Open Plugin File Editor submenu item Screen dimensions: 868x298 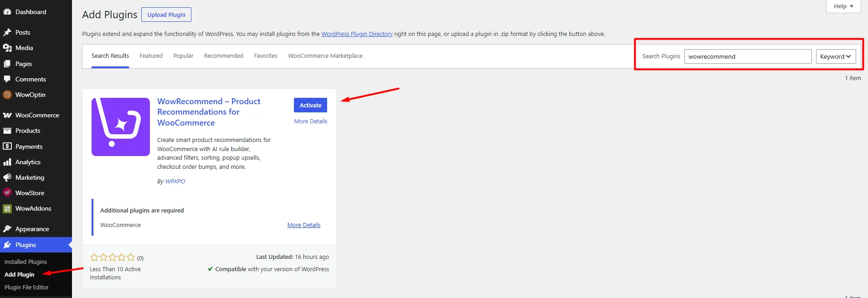(x=26, y=288)
